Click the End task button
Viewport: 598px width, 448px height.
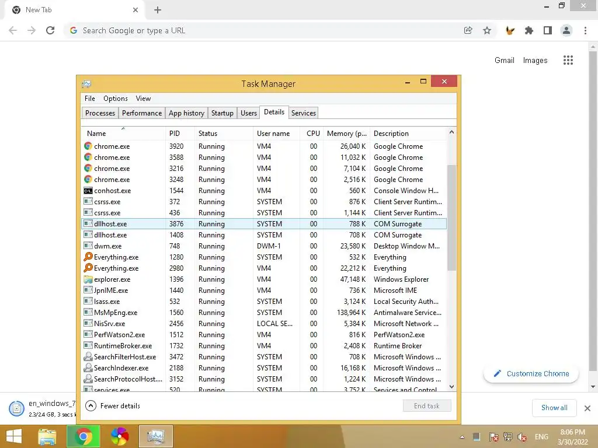tap(427, 406)
